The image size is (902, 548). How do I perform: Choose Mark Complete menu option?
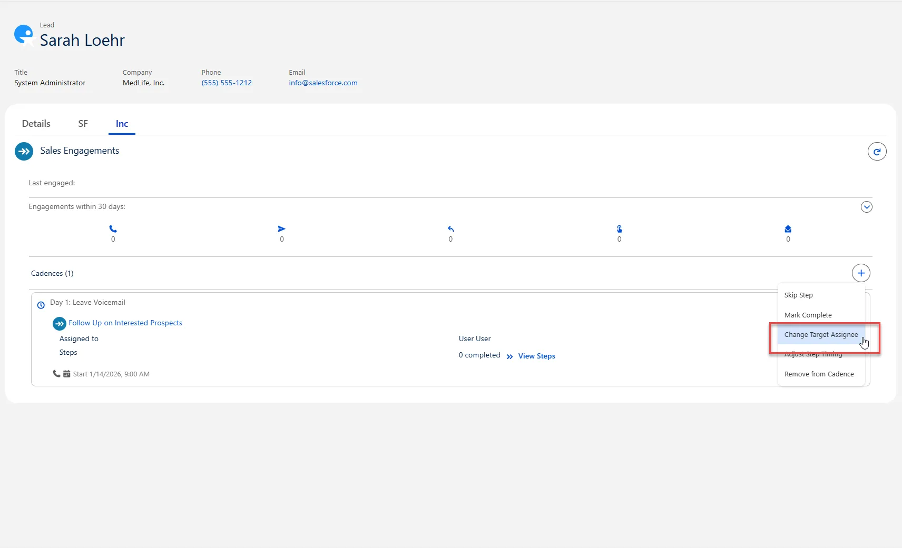(808, 315)
